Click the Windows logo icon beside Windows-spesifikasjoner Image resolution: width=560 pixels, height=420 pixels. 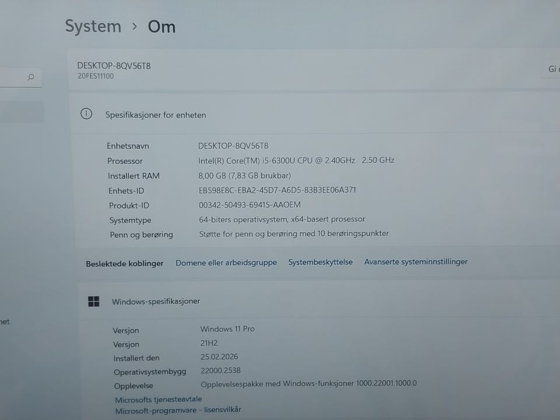(x=93, y=302)
